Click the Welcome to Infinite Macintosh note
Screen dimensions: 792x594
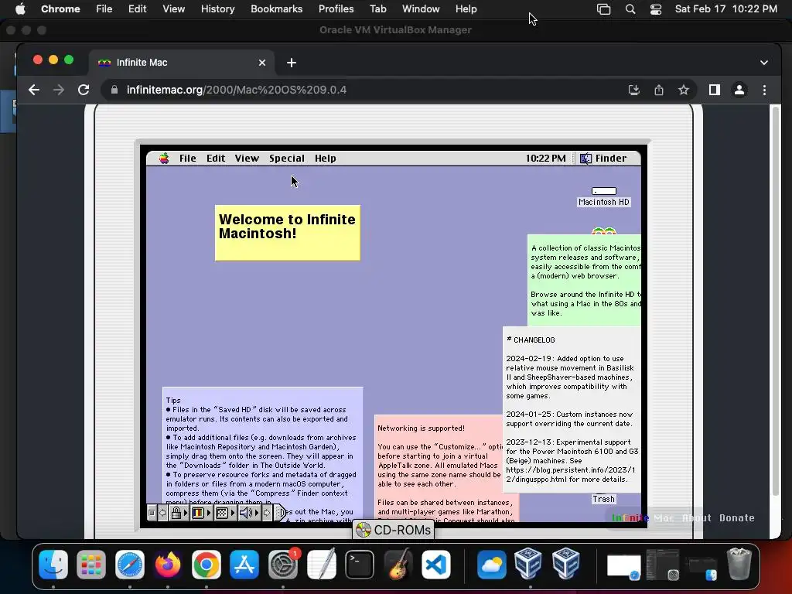[x=288, y=233]
